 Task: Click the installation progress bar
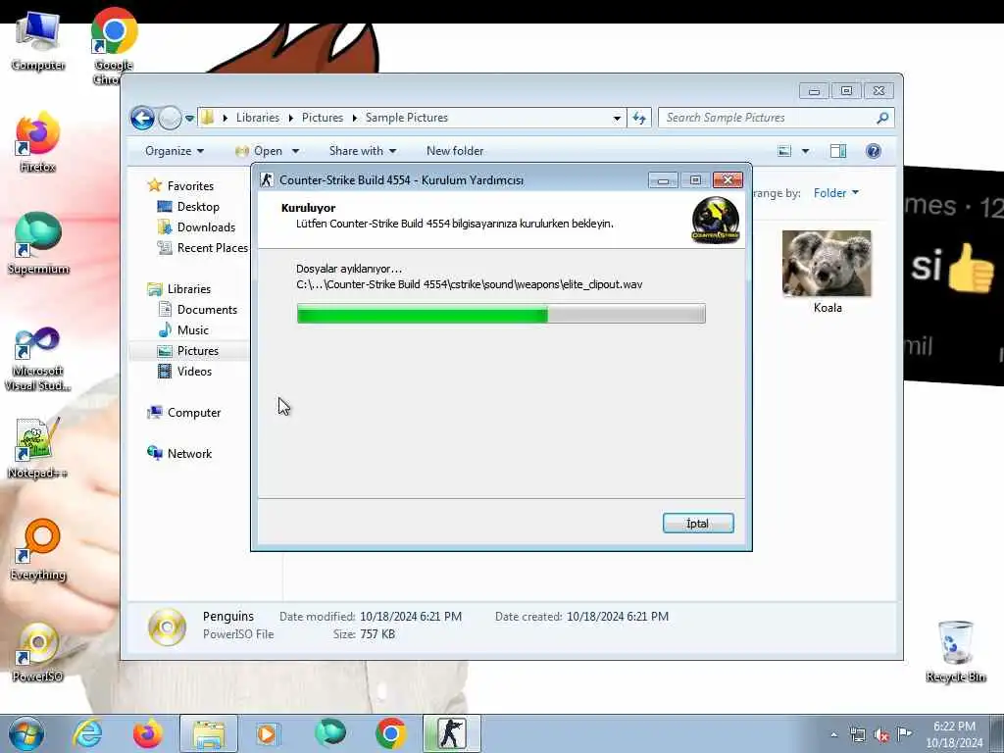click(501, 314)
